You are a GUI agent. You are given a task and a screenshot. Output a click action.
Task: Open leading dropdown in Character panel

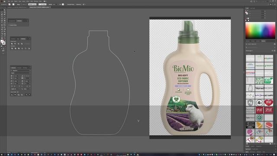(30, 76)
